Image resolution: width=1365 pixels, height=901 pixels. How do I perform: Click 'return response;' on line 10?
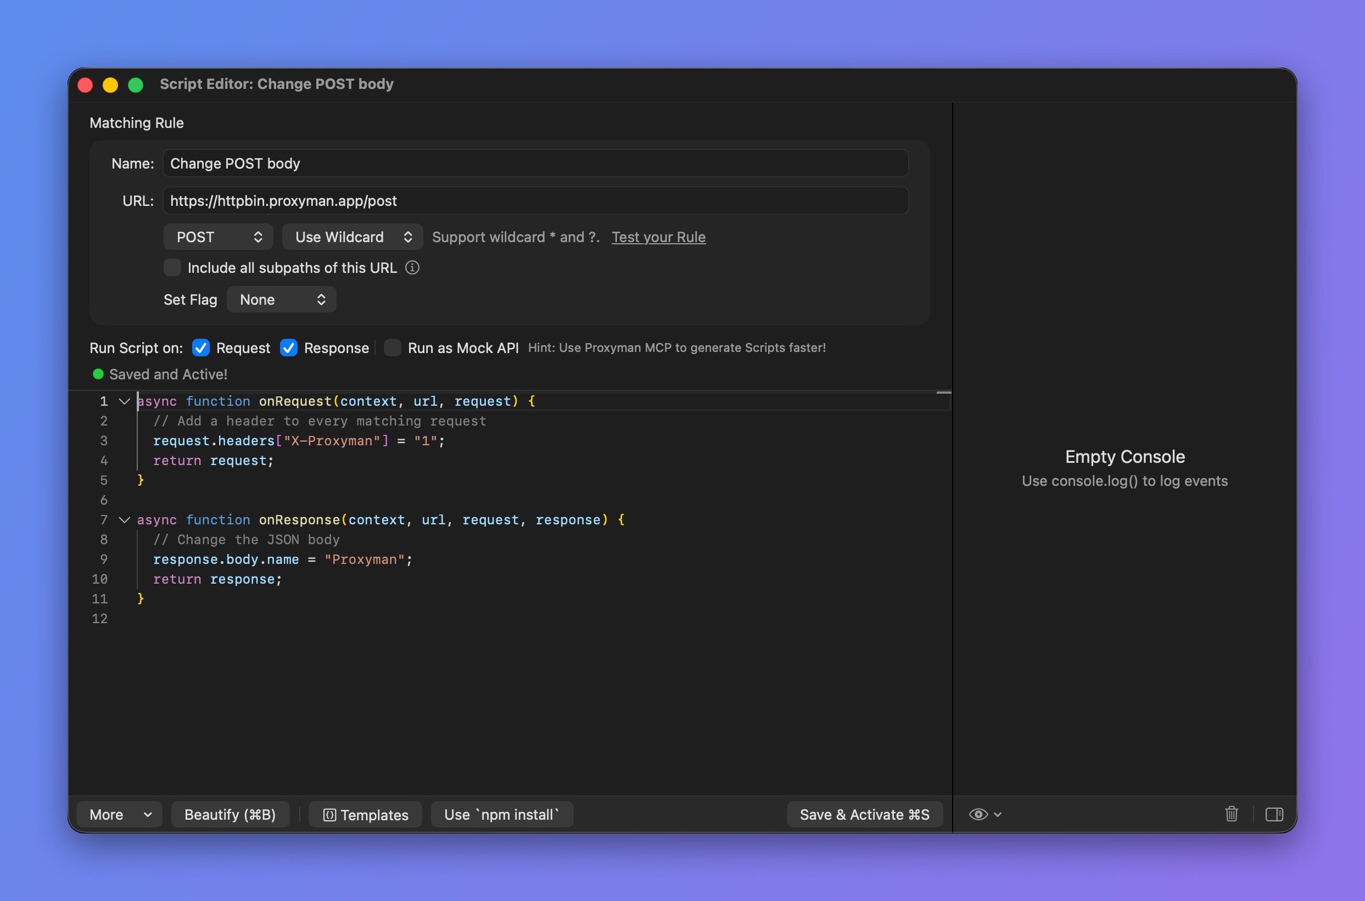pyautogui.click(x=218, y=579)
